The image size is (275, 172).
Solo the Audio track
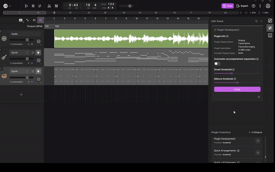coord(28,44)
